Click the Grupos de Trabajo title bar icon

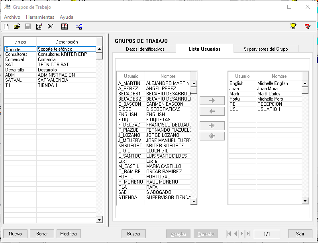coord(7,7)
